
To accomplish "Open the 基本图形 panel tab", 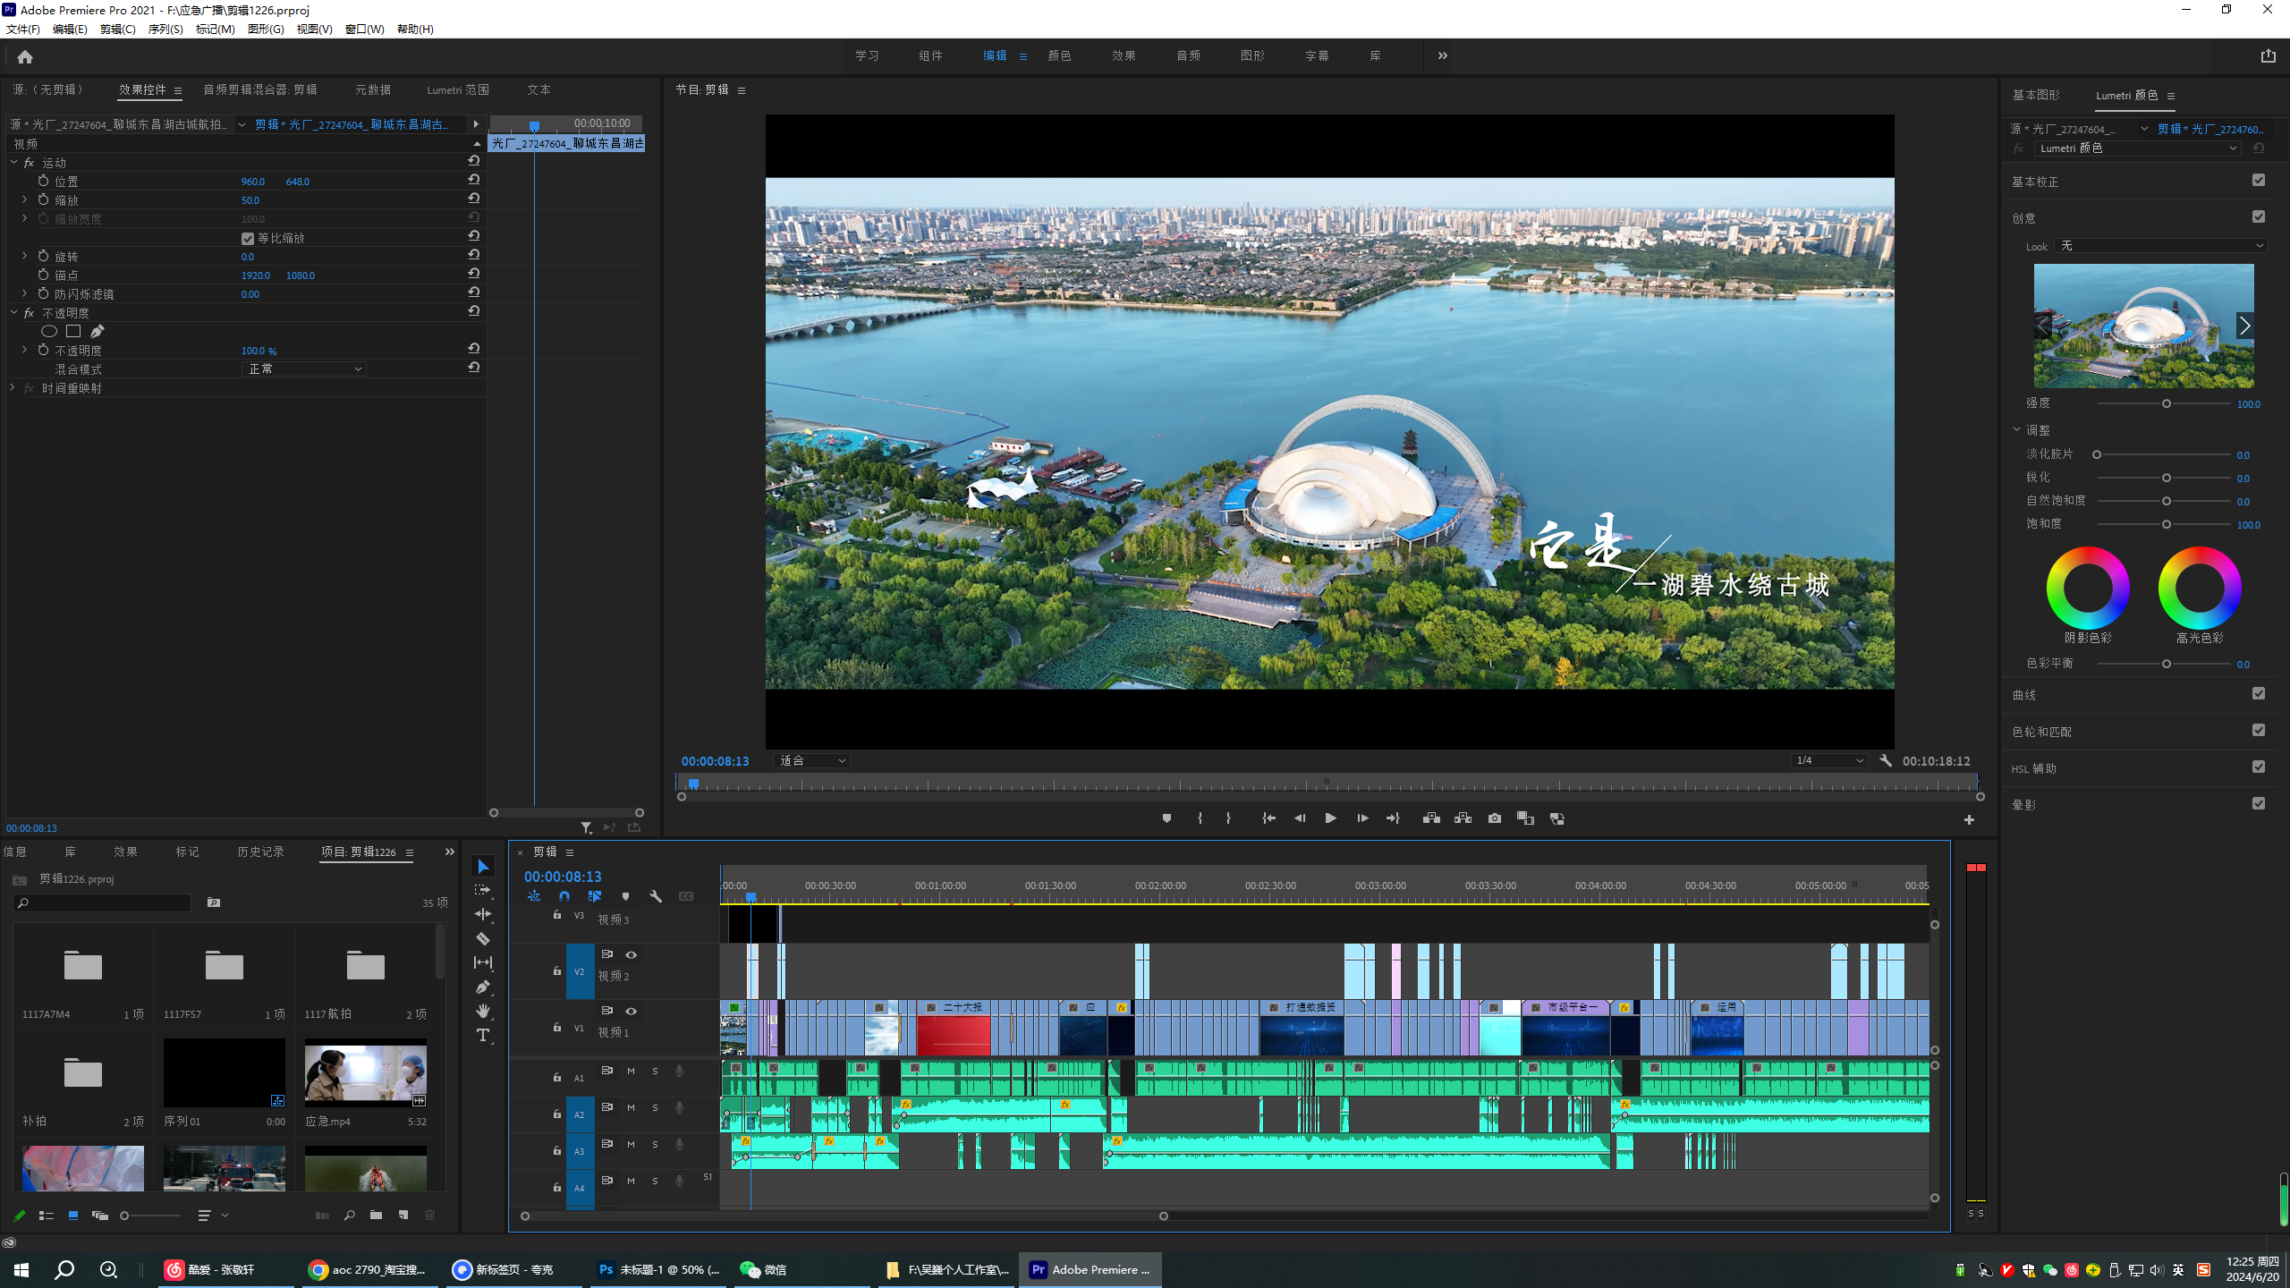I will point(2036,95).
